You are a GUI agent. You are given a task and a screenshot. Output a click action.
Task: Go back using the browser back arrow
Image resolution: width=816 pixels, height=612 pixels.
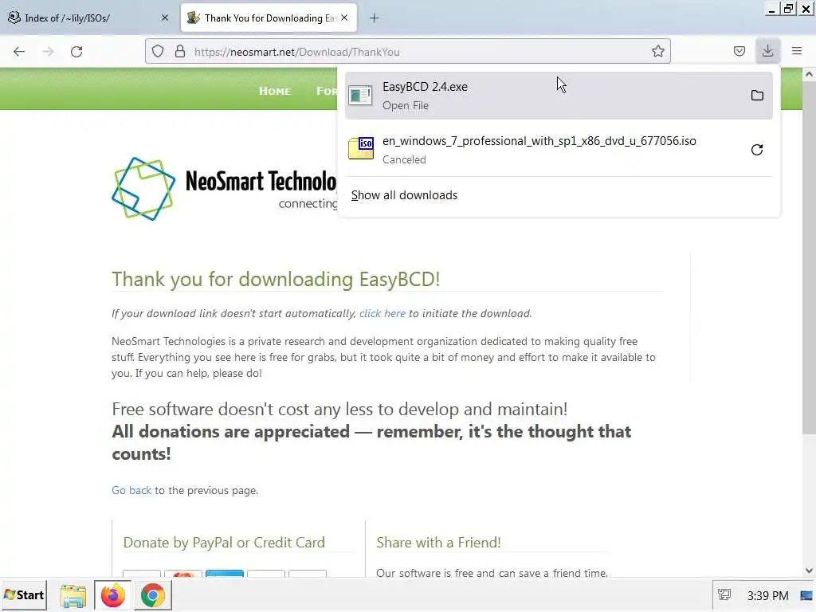pyautogui.click(x=19, y=52)
